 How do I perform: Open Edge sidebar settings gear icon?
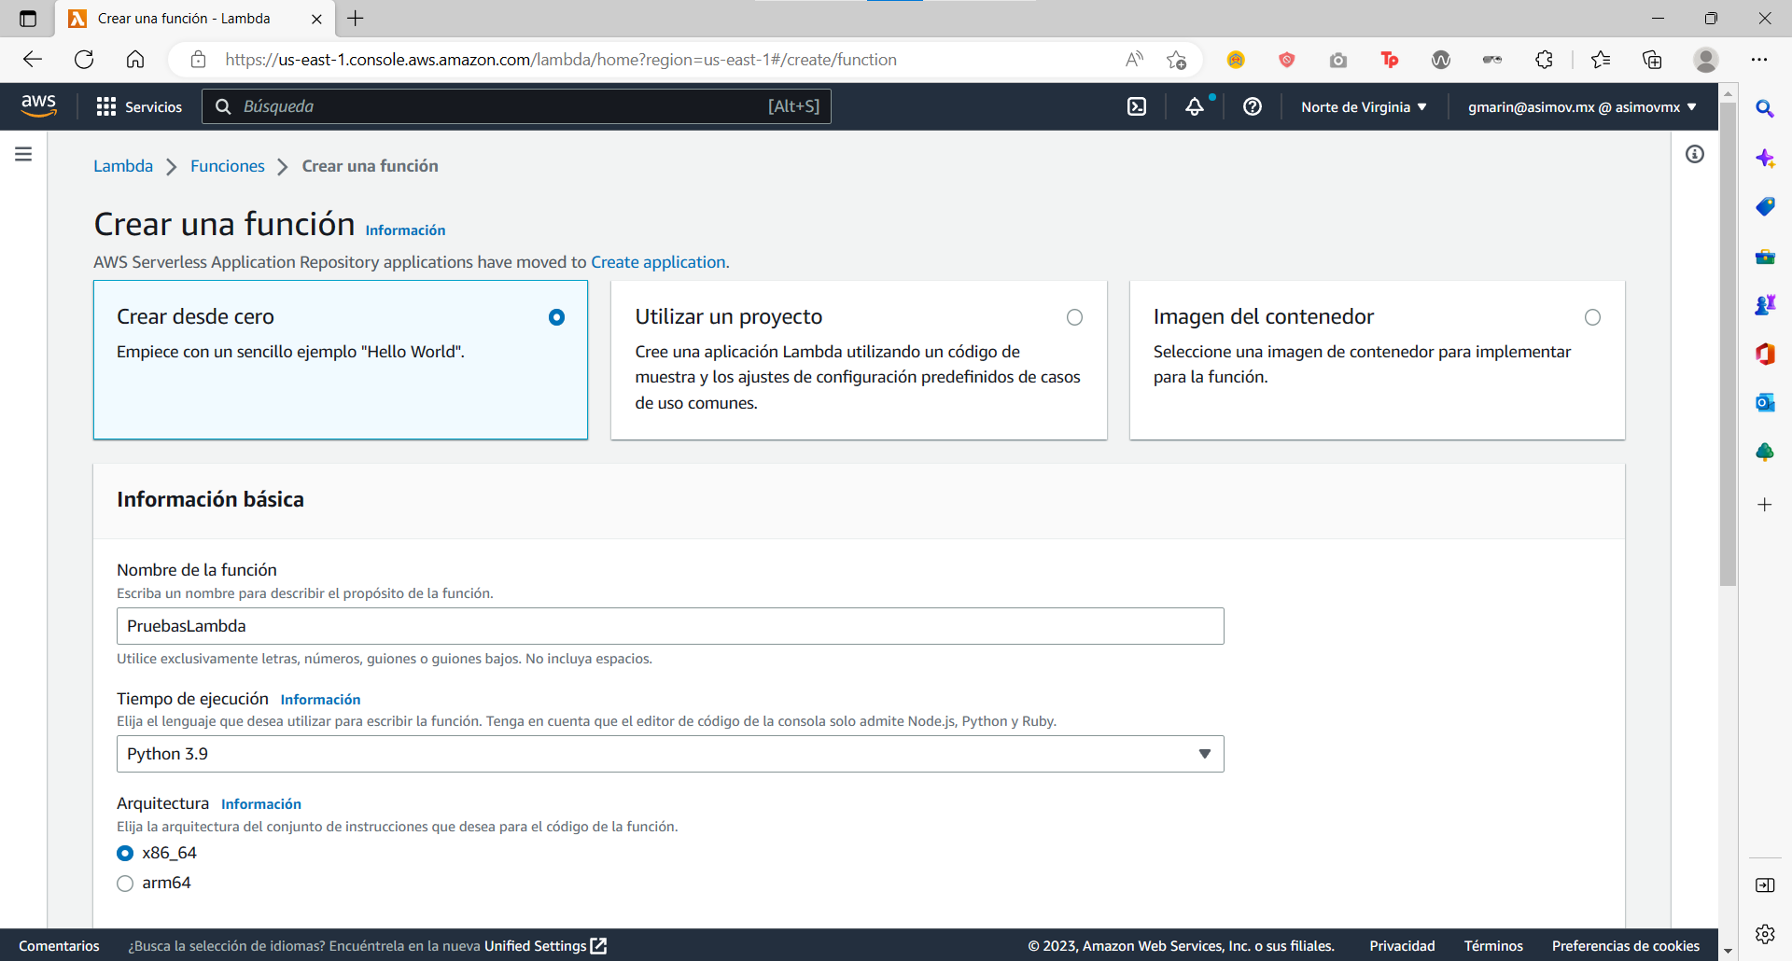[1765, 934]
